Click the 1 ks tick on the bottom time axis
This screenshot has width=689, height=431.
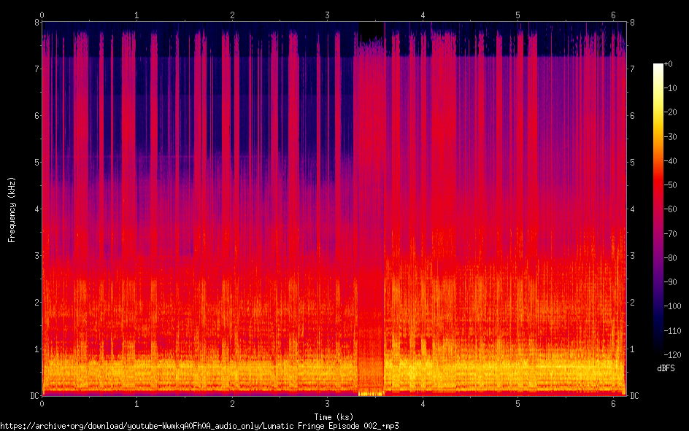point(136,403)
